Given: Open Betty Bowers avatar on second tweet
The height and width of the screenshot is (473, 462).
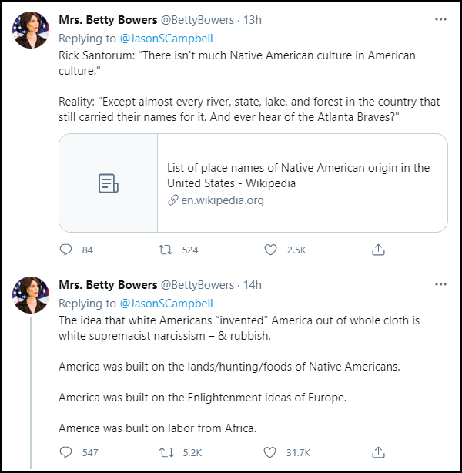Looking at the screenshot, I should [x=32, y=296].
